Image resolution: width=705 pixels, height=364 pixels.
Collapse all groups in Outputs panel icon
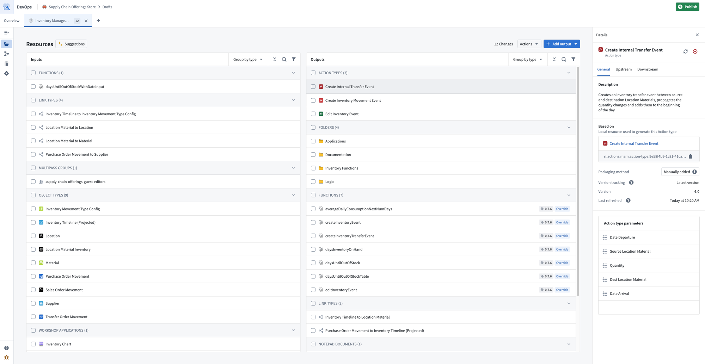click(554, 60)
